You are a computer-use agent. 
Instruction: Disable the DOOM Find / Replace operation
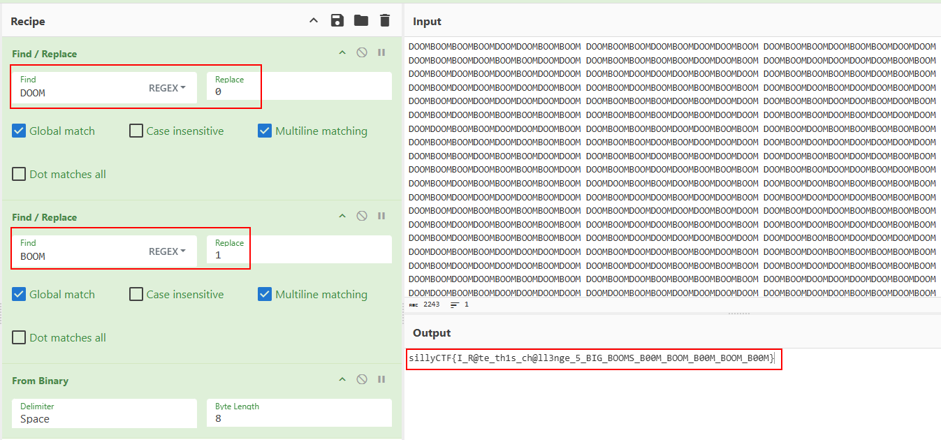click(x=362, y=52)
